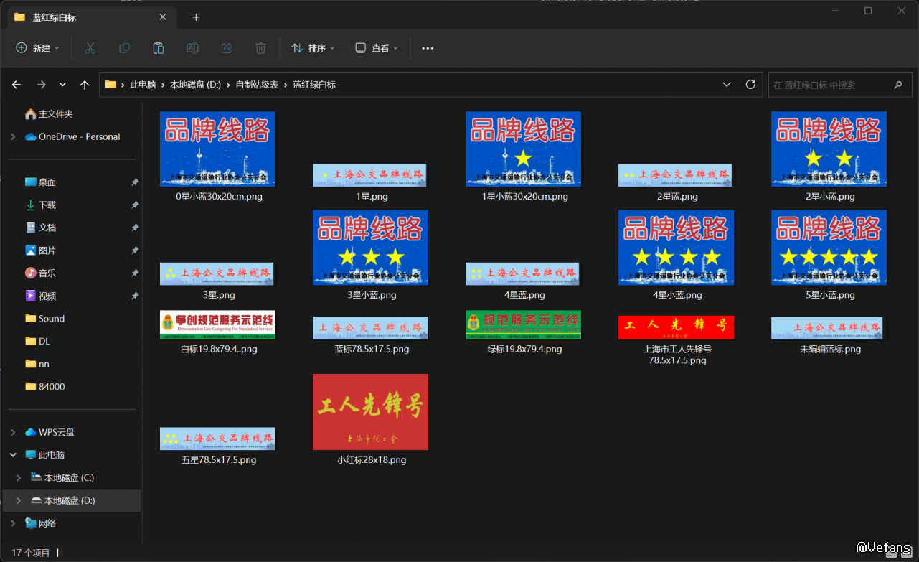Expand the OneDrive - Personal tree node
Viewport: 919px width, 562px height.
pos(13,136)
